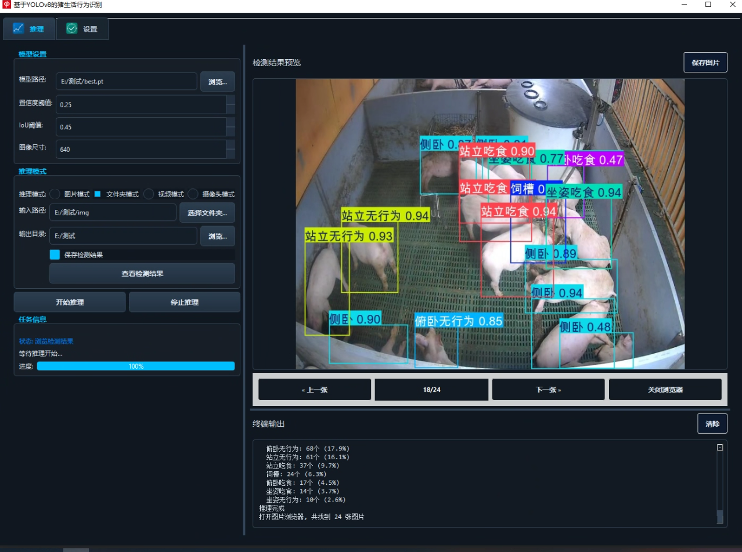Click the 等待推理开始... text
The image size is (742, 552).
(x=41, y=353)
